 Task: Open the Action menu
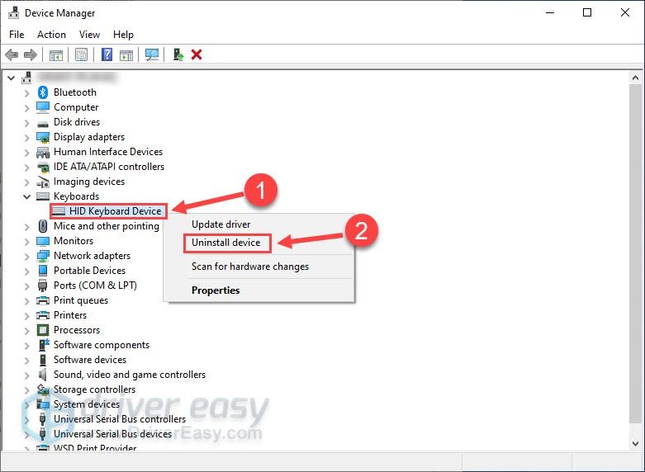pos(51,35)
